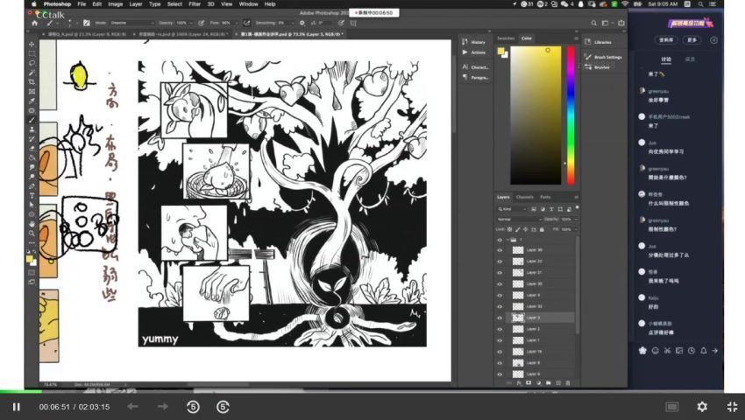745x420 pixels.
Task: Toggle visibility of Layer 1
Action: [x=500, y=339]
